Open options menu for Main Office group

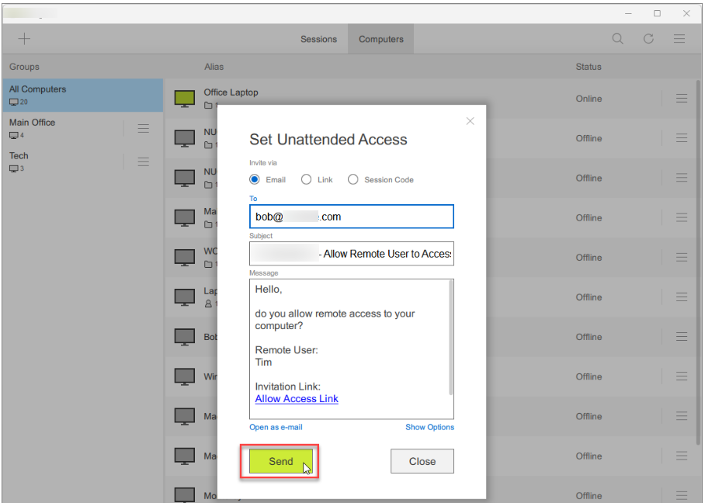coord(143,128)
